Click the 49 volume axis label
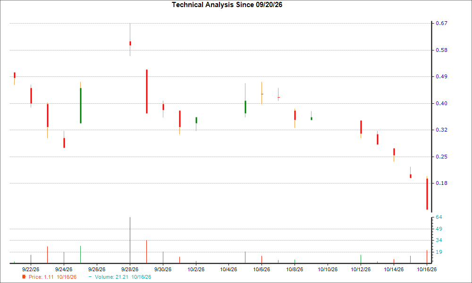Viewport: 472px width, 283px height. click(x=439, y=229)
